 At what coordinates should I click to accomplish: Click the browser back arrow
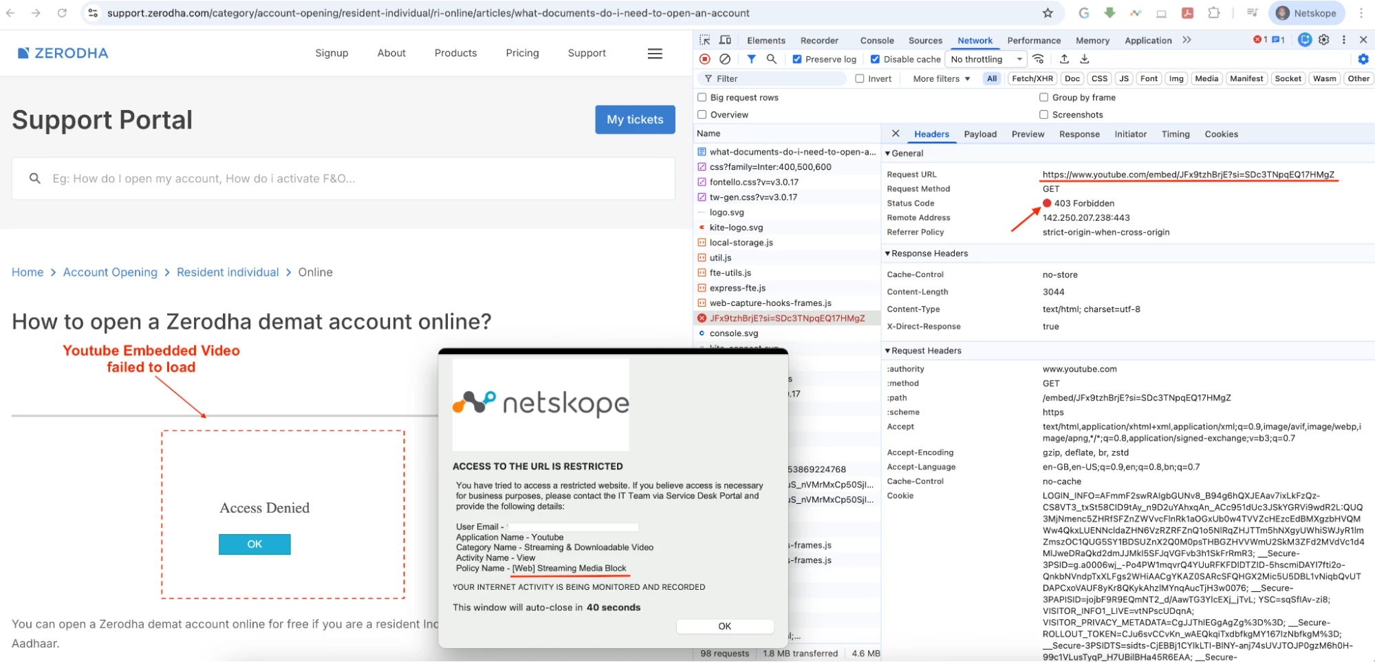10,13
